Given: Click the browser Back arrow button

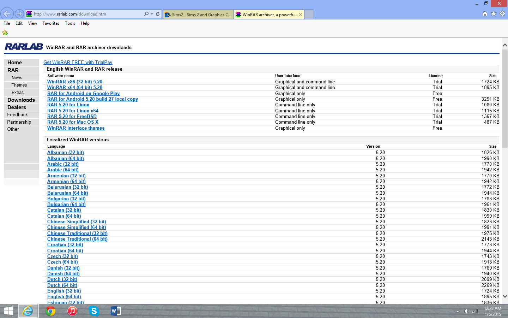Looking at the screenshot, I should point(7,14).
